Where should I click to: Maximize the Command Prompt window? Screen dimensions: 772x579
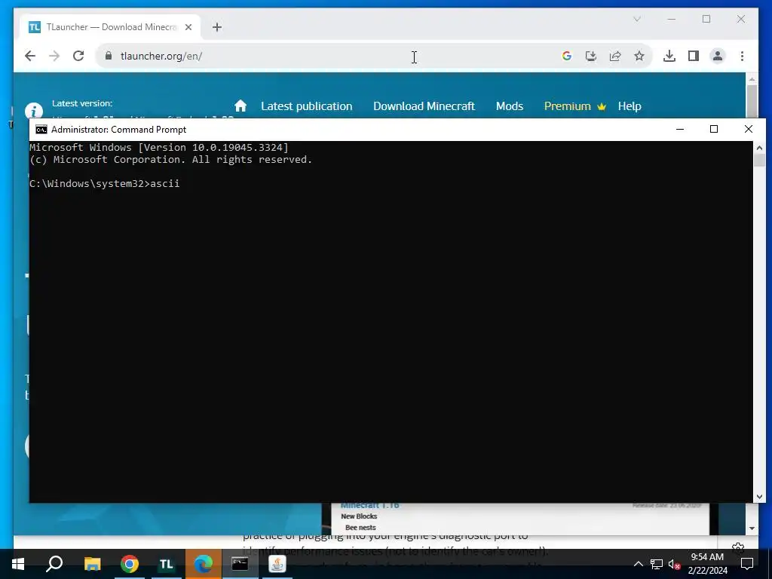[714, 129]
